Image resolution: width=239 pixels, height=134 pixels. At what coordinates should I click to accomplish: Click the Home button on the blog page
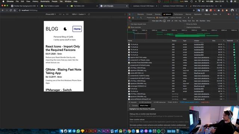77,29
